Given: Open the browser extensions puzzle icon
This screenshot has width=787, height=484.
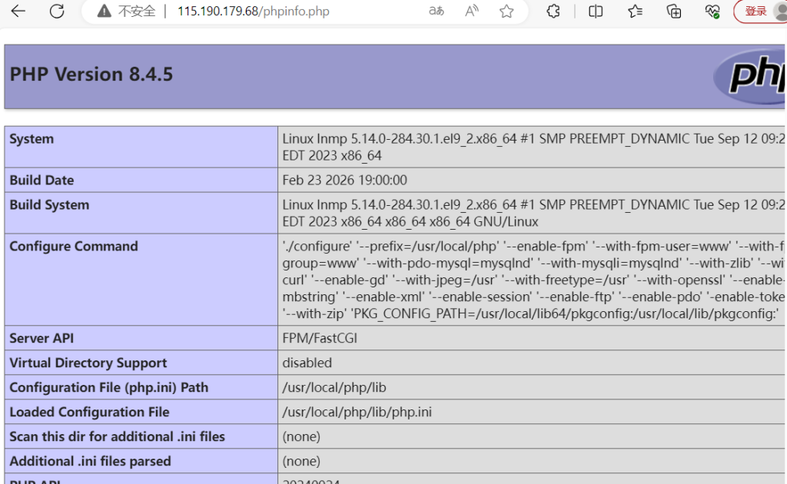Looking at the screenshot, I should 553,12.
